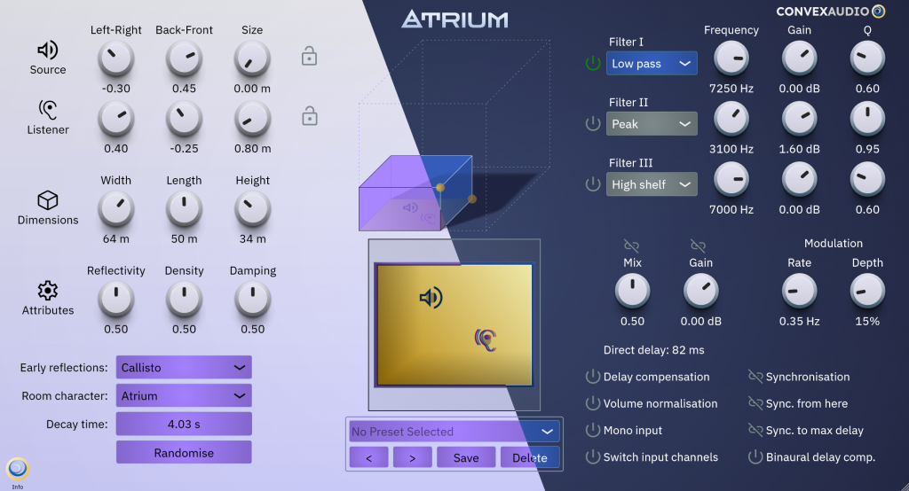Expand the Early reflections Callisto dropdown

pyautogui.click(x=184, y=367)
